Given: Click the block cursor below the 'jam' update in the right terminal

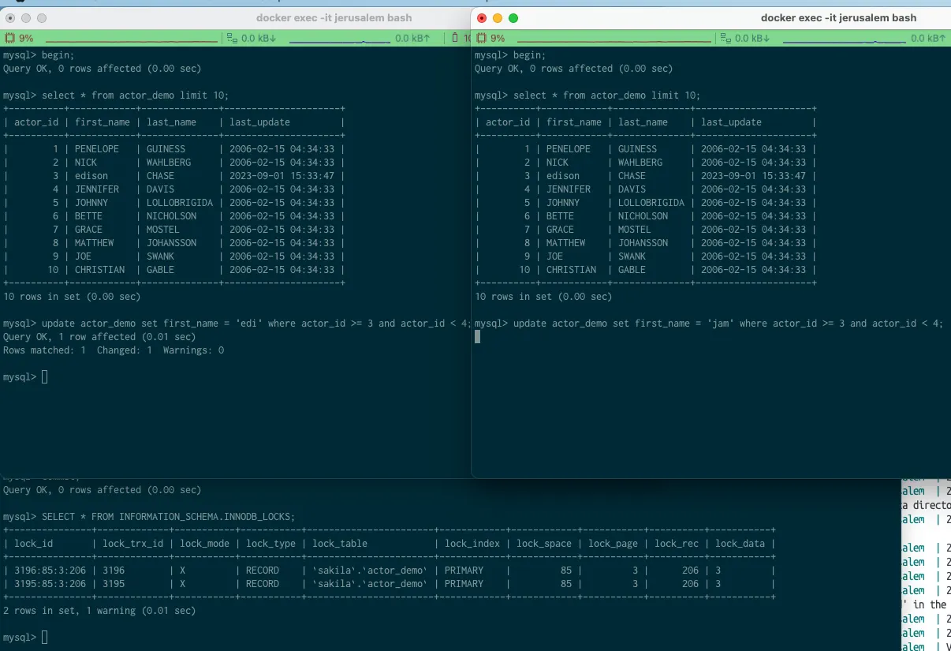Looking at the screenshot, I should click(477, 337).
